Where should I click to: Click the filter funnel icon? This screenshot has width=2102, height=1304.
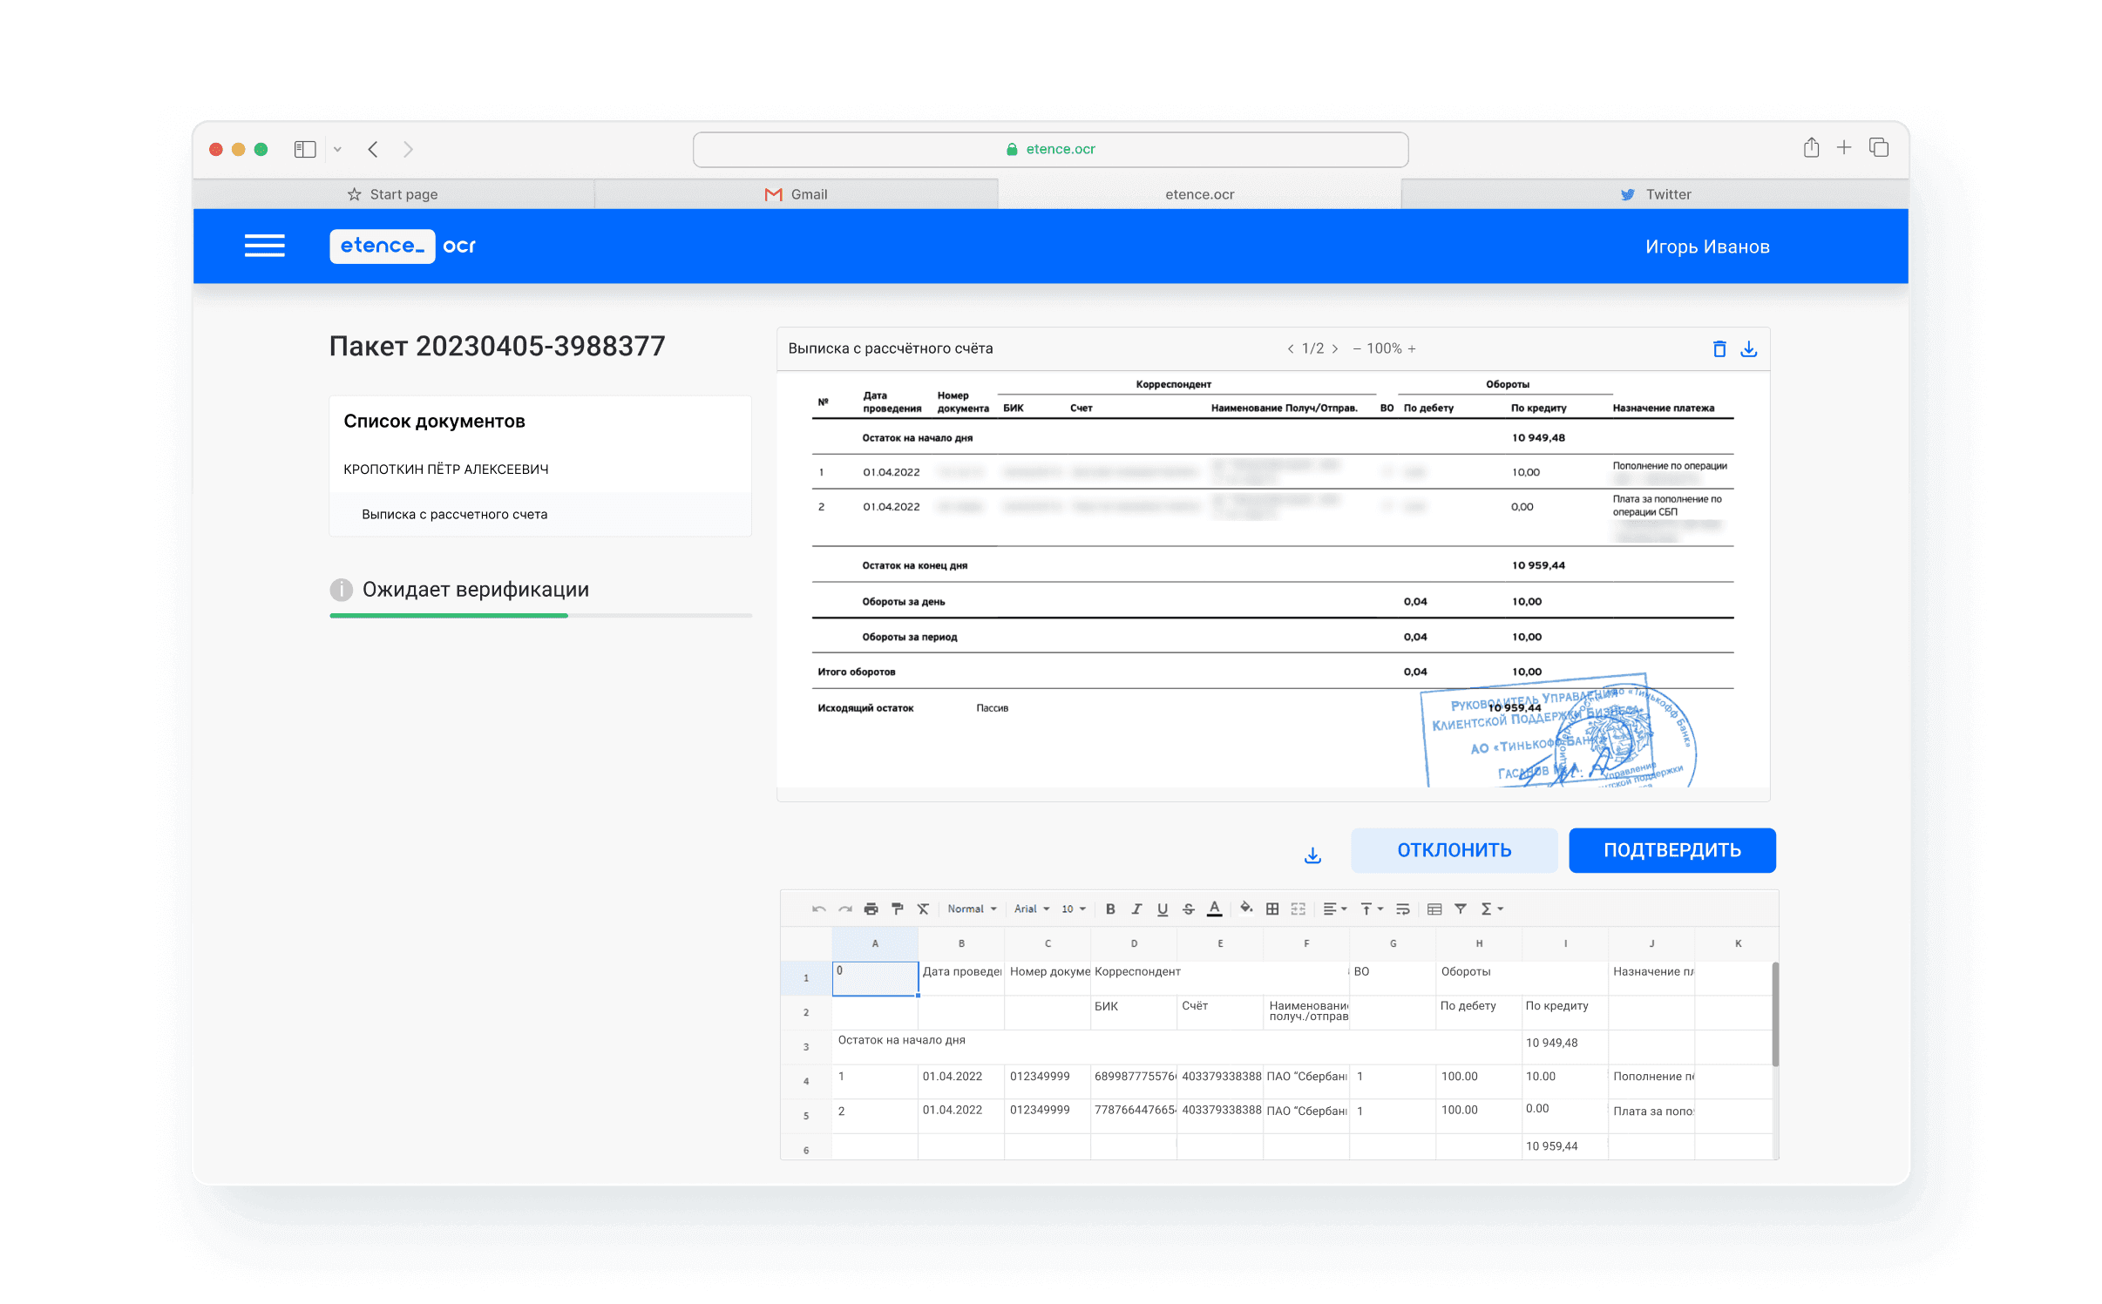(x=1461, y=909)
